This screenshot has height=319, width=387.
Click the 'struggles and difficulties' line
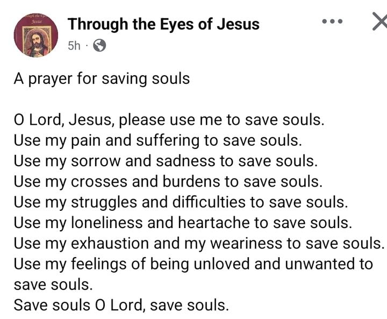click(x=181, y=202)
